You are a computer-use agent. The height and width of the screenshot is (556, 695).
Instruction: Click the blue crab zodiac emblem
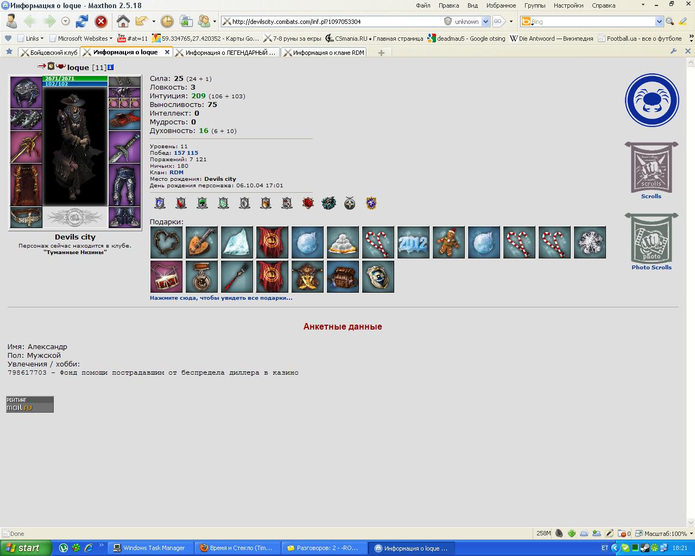point(652,100)
